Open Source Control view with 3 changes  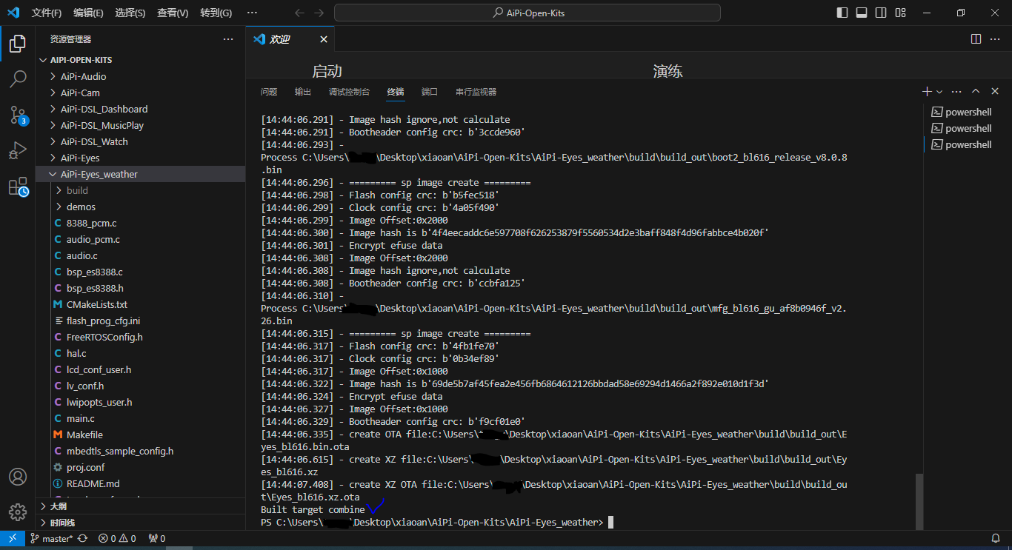pos(18,115)
